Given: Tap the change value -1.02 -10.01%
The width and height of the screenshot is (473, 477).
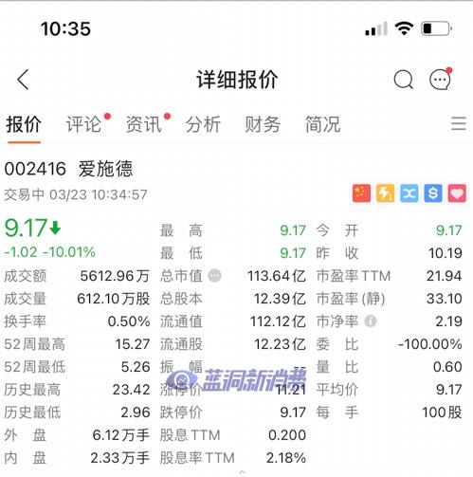Looking at the screenshot, I should (49, 252).
